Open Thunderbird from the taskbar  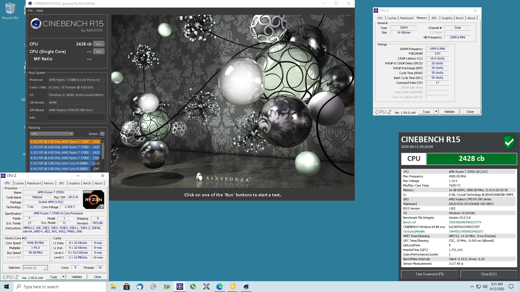click(x=140, y=287)
